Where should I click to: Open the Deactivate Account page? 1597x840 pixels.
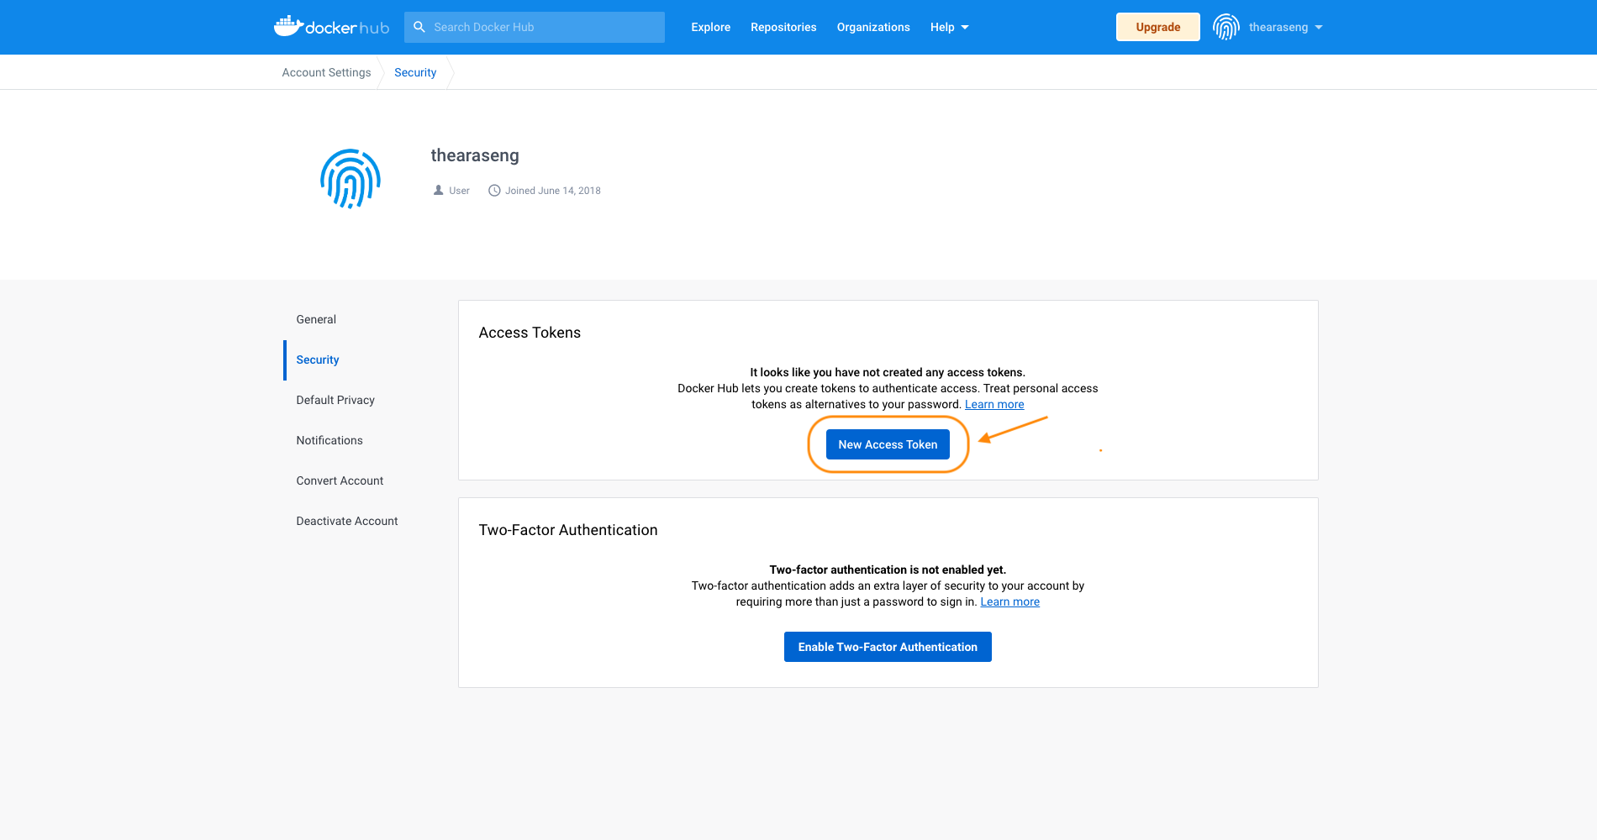coord(347,521)
